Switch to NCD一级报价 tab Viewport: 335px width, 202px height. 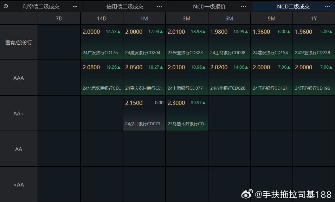tap(209, 7)
